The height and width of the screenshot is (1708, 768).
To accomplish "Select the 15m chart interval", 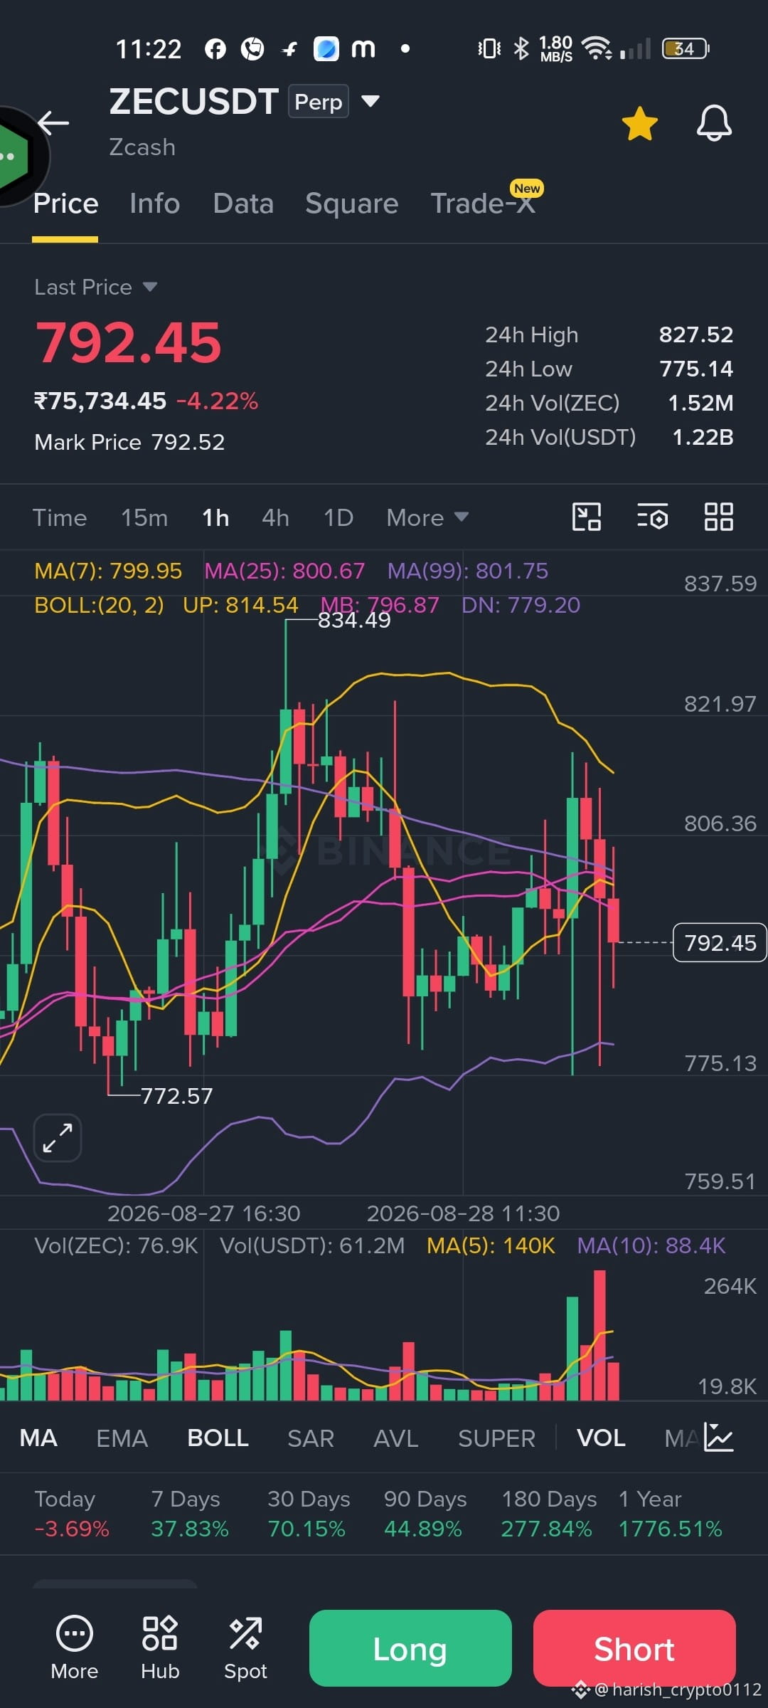I will point(144,517).
